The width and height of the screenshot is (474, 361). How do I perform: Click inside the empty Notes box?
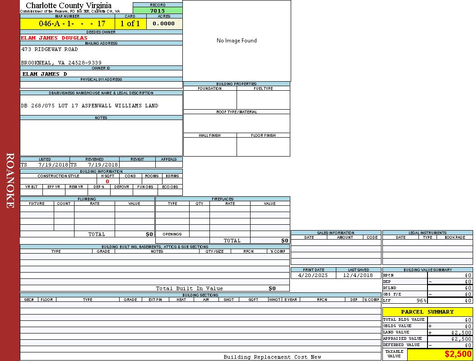point(101,138)
